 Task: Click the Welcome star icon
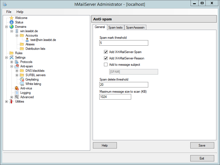(12, 18)
